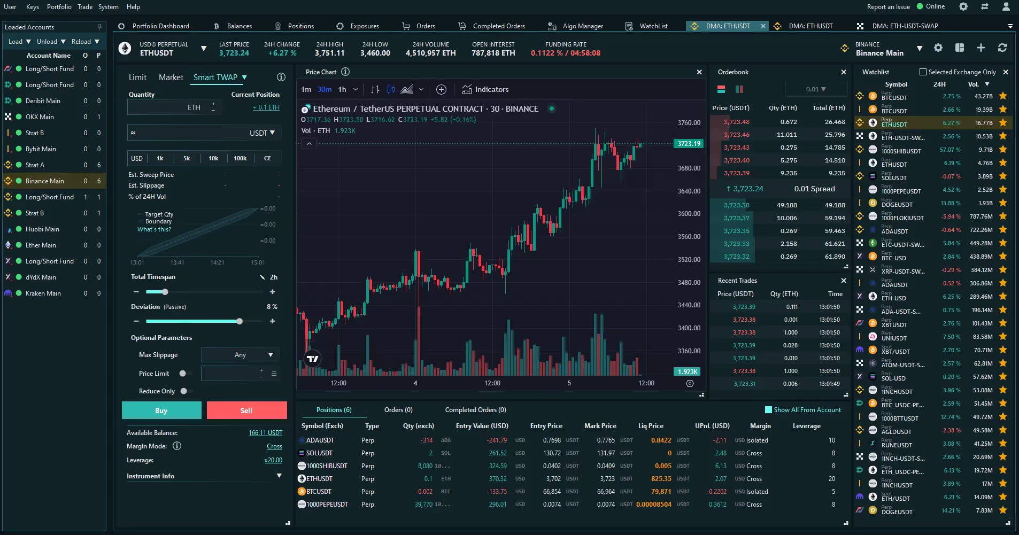
Task: Open the settings gear in top bar
Action: [963, 6]
